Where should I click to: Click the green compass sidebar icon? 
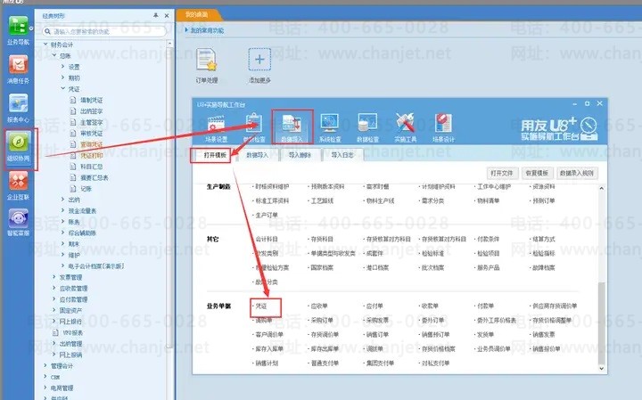19,143
